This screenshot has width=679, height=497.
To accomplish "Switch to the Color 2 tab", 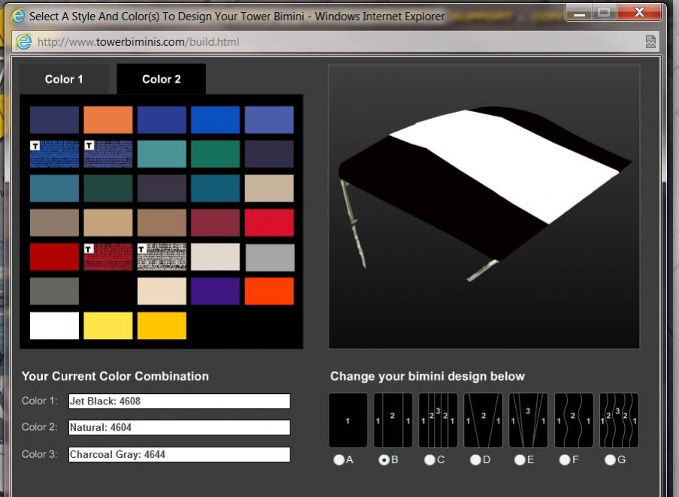I will click(x=161, y=79).
